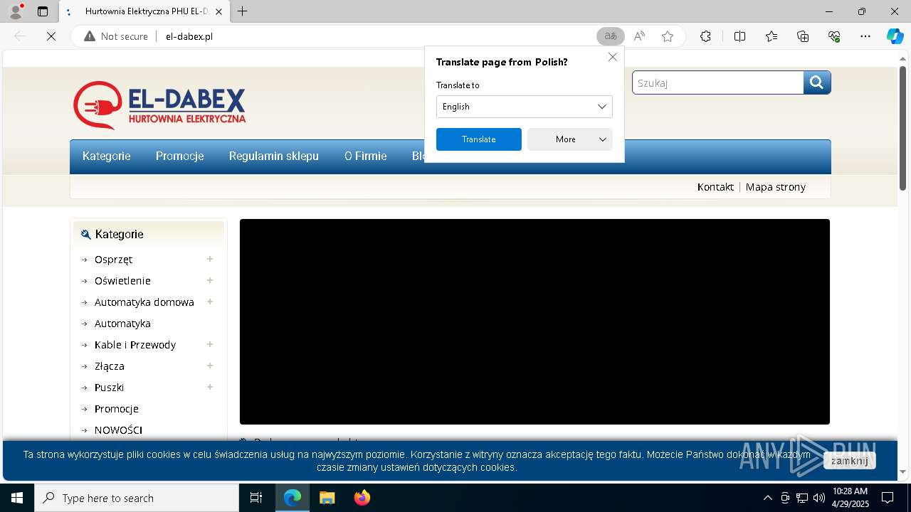Open File Explorer from the taskbar
The height and width of the screenshot is (512, 911).
tap(327, 498)
